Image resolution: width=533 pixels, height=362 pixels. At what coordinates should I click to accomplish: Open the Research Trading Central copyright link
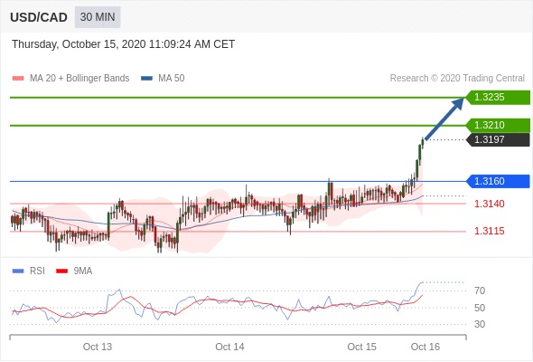(457, 79)
